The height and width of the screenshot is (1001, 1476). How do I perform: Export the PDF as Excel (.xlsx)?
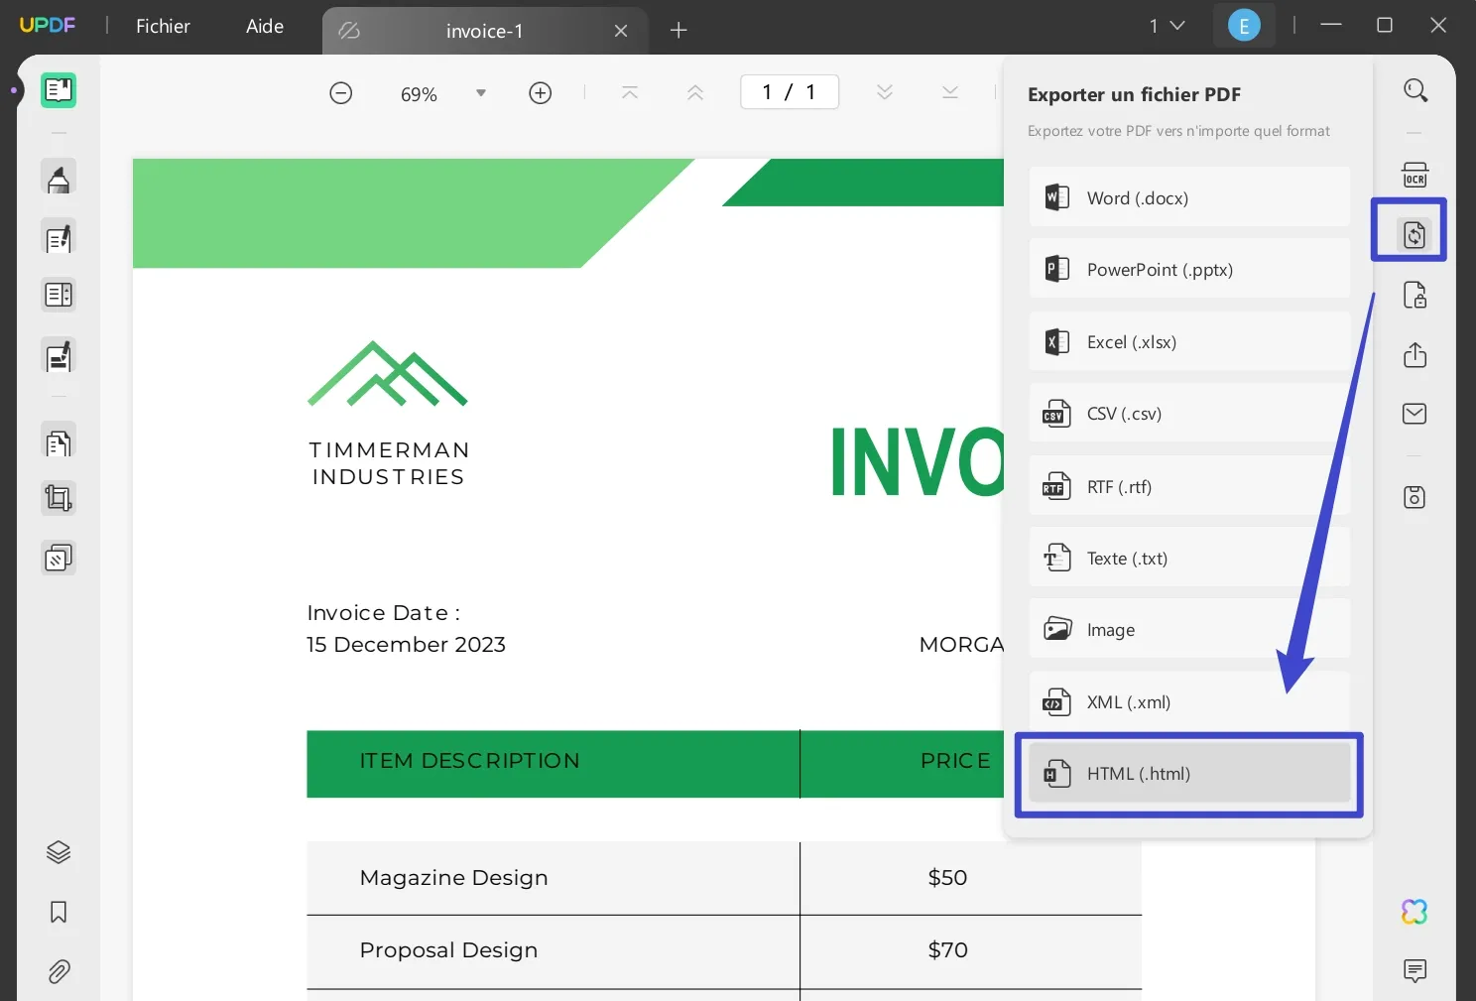click(1189, 341)
